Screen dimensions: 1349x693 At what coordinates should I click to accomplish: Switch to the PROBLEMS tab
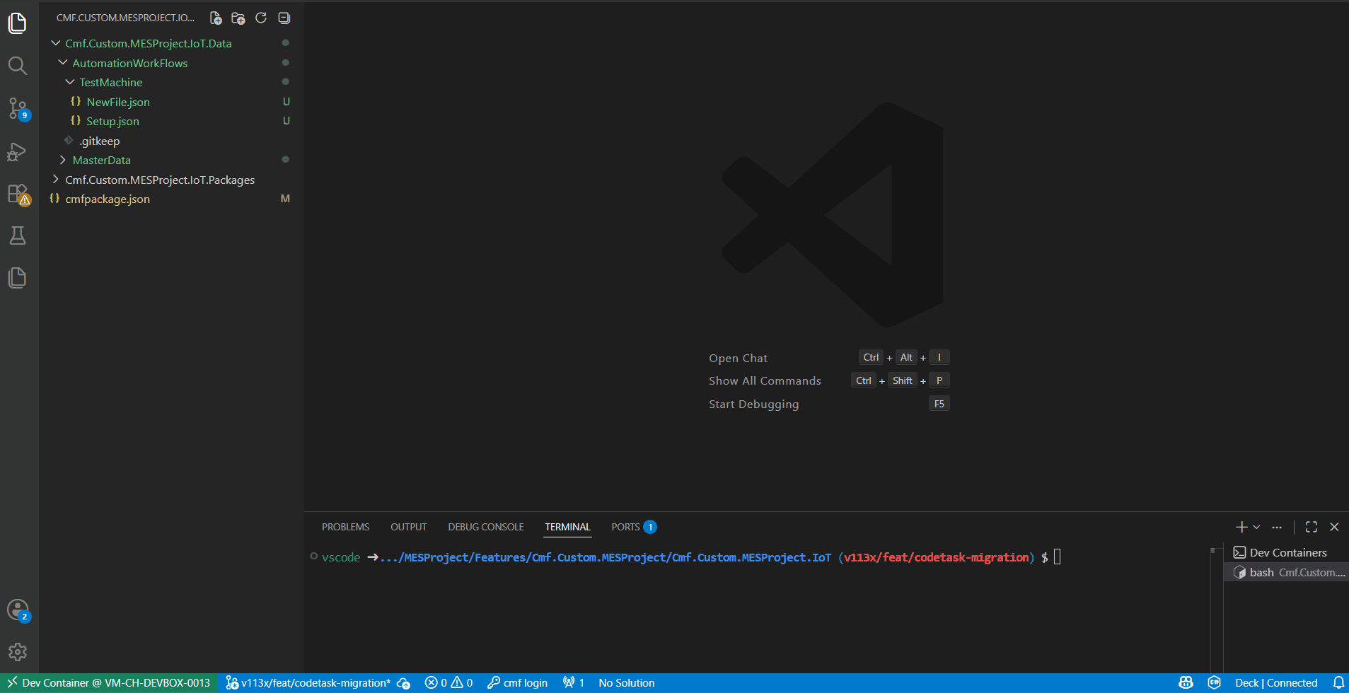(x=345, y=527)
